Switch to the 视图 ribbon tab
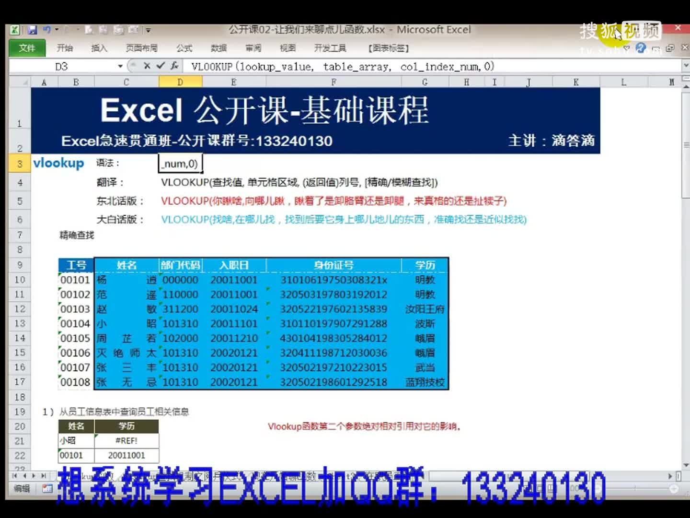The height and width of the screenshot is (518, 690). click(x=287, y=48)
